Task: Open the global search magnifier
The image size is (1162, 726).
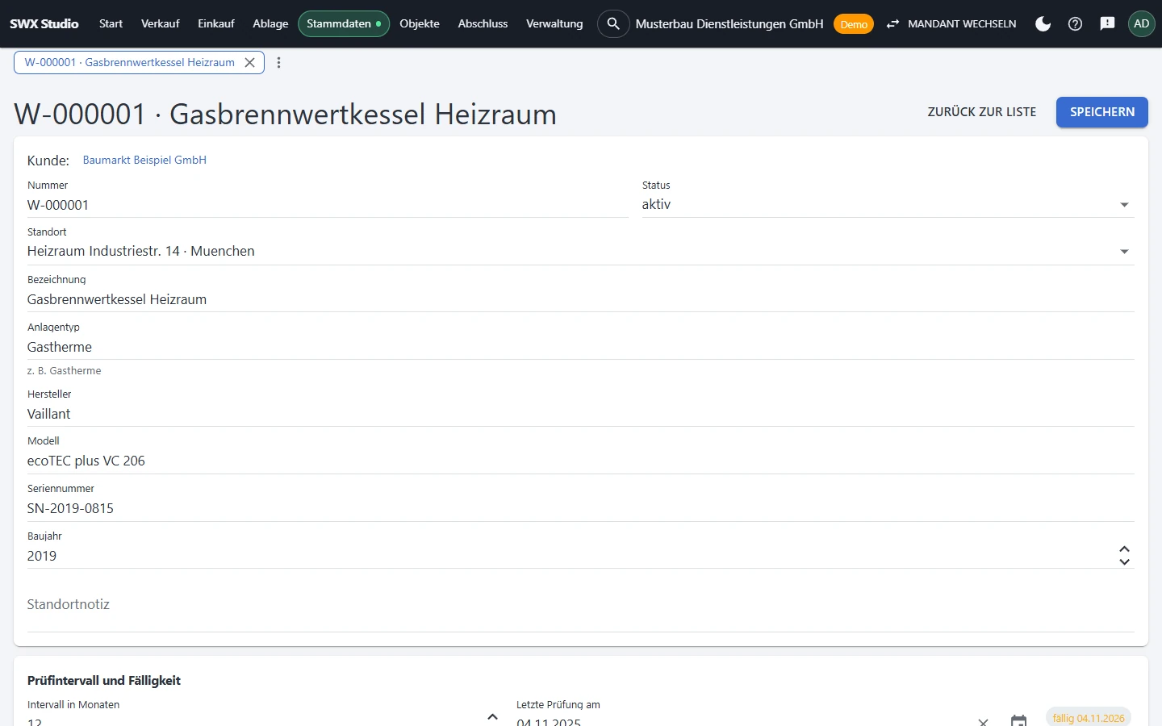Action: coord(613,24)
